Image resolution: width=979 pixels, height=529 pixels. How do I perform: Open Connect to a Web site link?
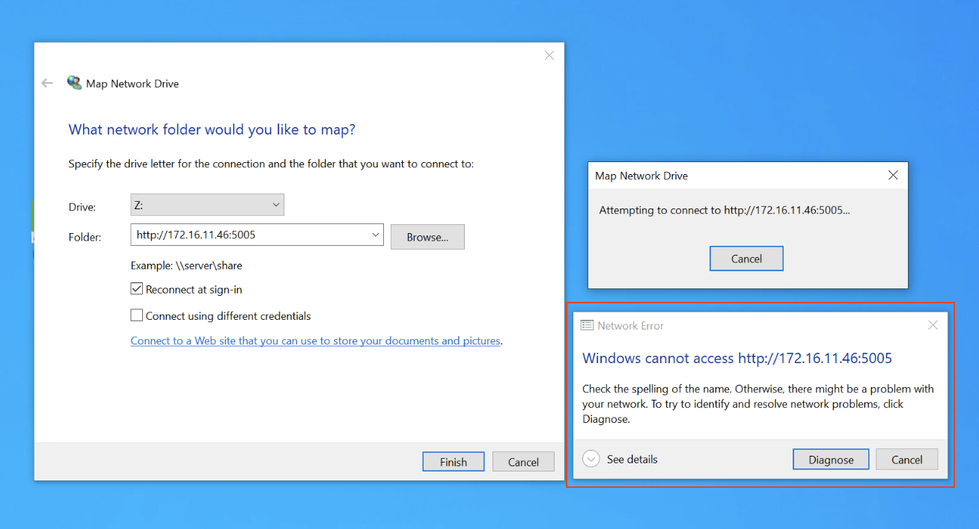[x=315, y=341]
